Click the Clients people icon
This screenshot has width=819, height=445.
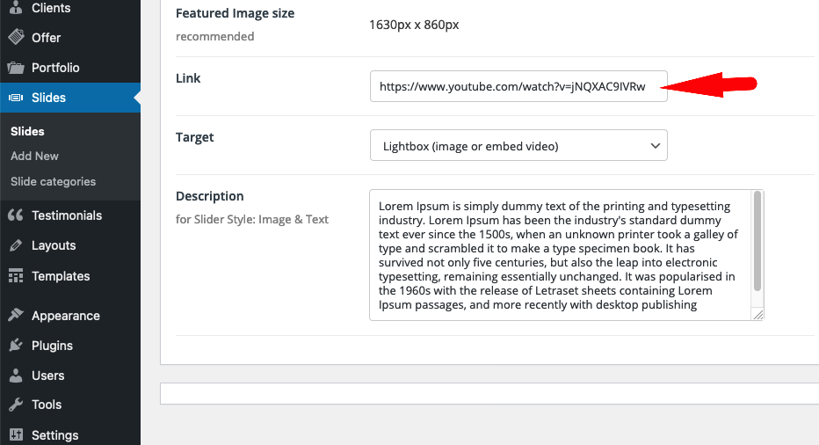pyautogui.click(x=16, y=7)
